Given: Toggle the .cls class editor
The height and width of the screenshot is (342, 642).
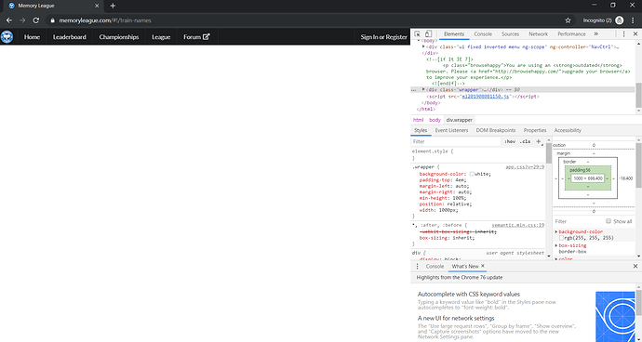Looking at the screenshot, I should (525, 141).
